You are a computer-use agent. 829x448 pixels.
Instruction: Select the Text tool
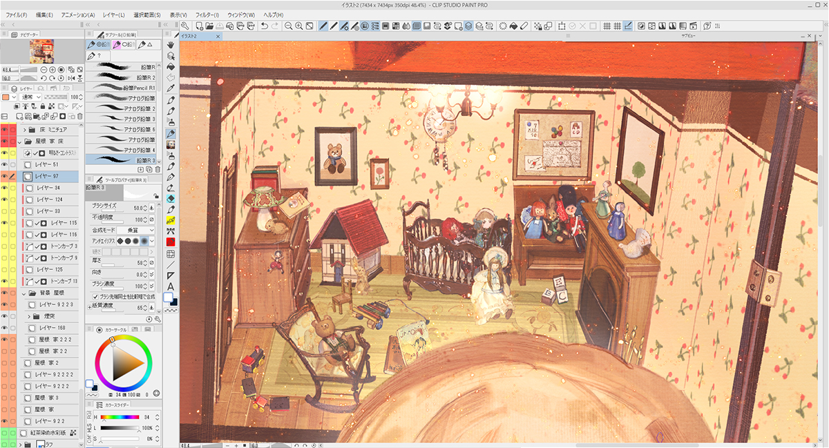(x=171, y=286)
